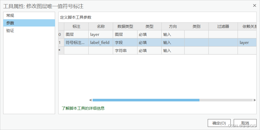Click the empty label cell in the new row
The image size is (260, 130).
point(76,50)
